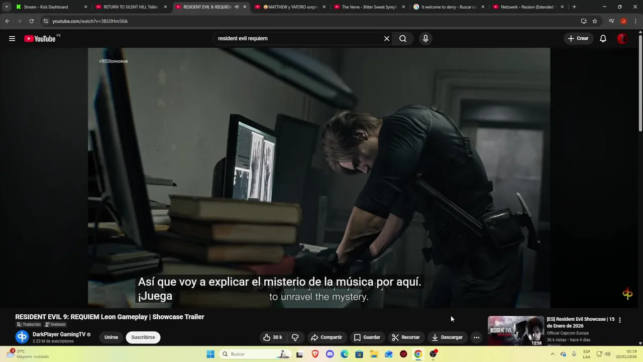Screen dimensions: 643x362
Task: Switch keyboard language ESP LAA
Action: click(x=587, y=354)
